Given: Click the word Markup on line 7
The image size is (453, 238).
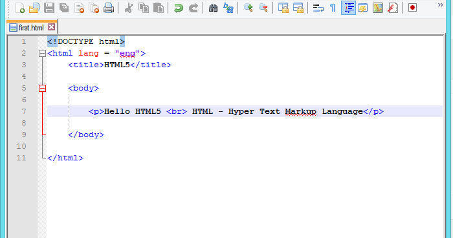Looking at the screenshot, I should coord(300,111).
